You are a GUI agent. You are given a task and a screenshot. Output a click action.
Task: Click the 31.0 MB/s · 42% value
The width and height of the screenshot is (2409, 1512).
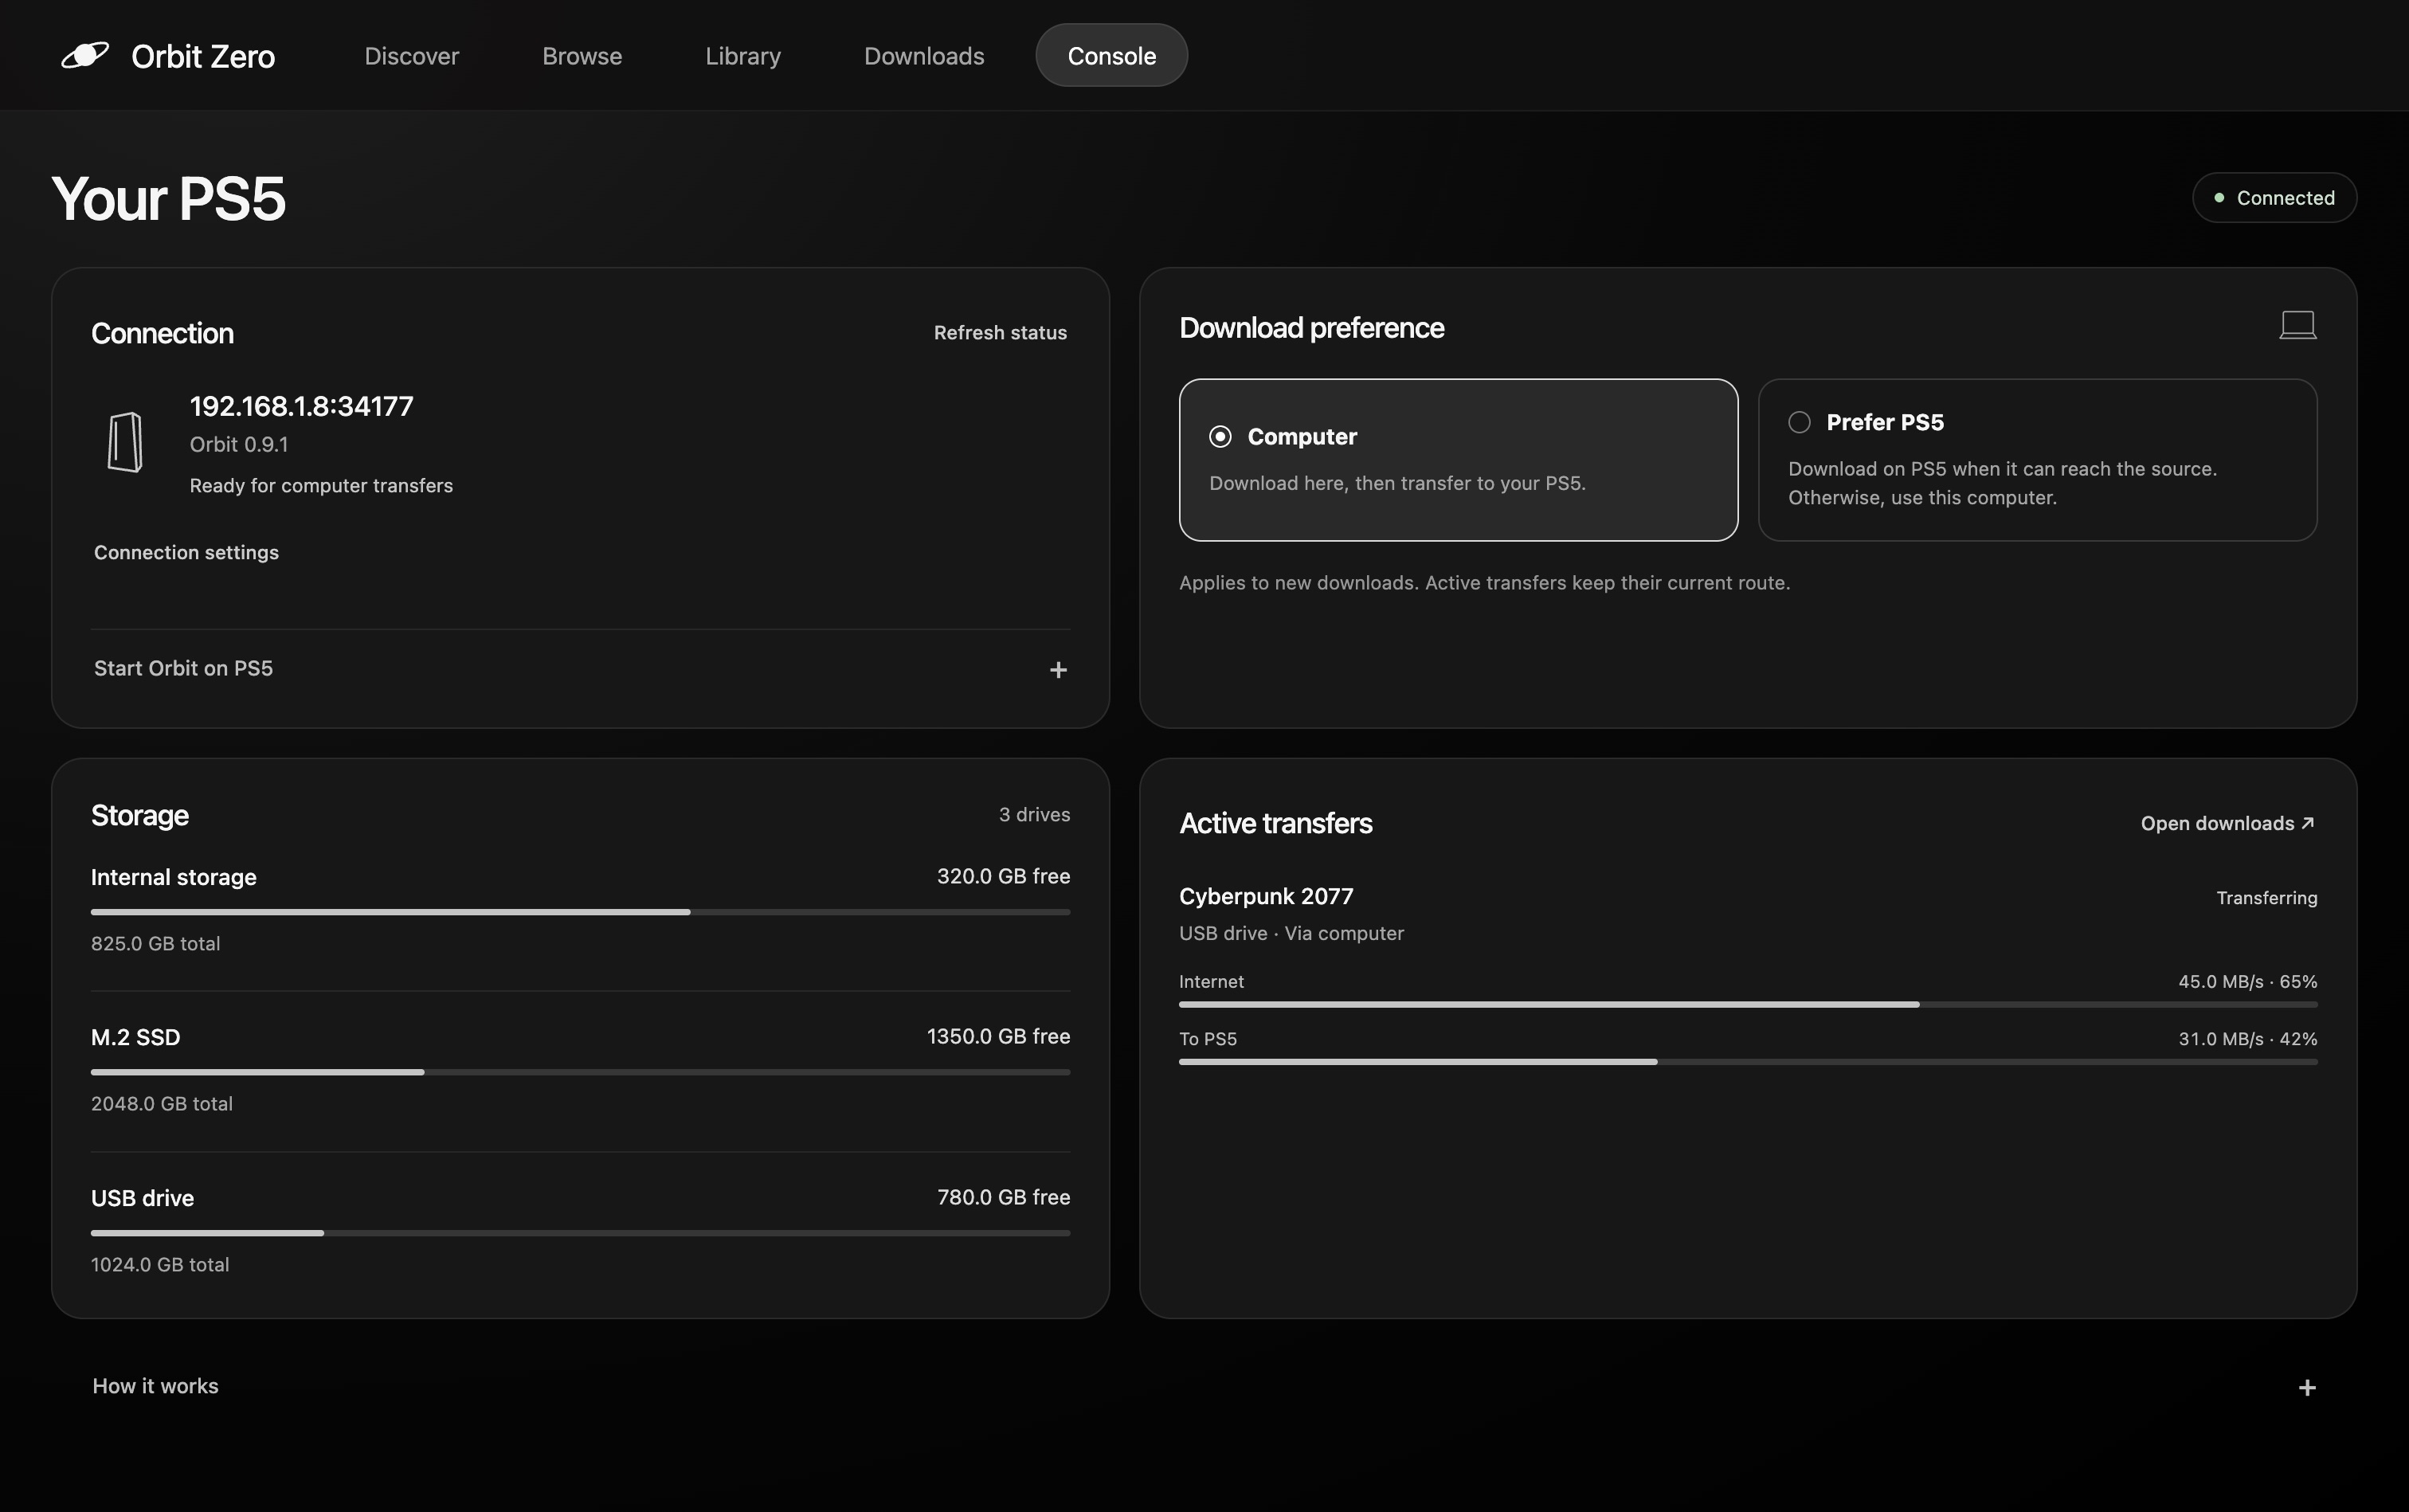(x=2247, y=1040)
